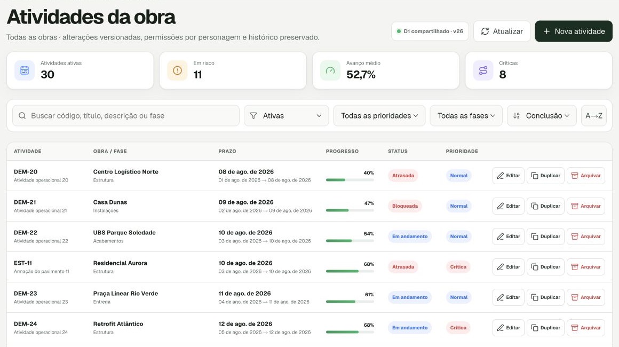Click the PROGRESSO column header
The height and width of the screenshot is (347, 619).
(342, 151)
